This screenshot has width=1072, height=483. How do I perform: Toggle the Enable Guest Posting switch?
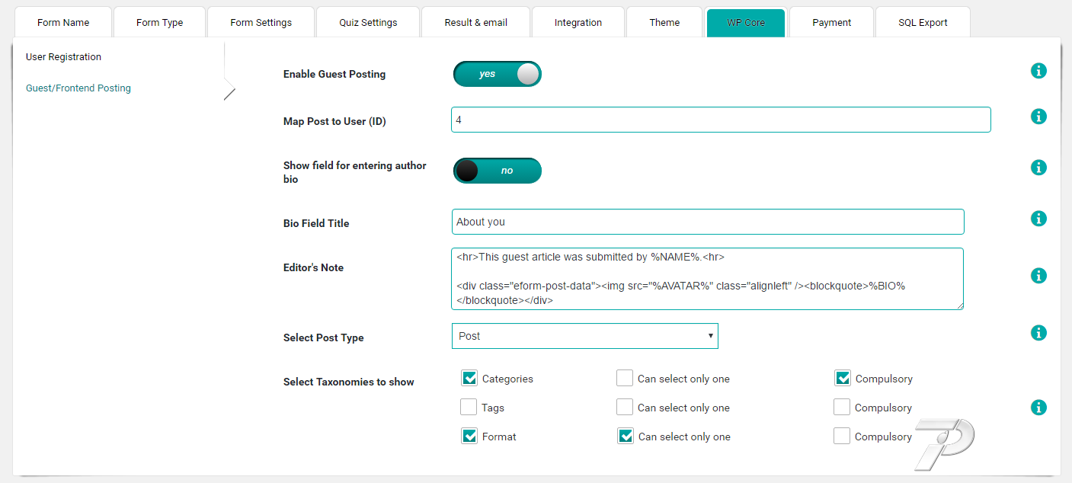497,74
